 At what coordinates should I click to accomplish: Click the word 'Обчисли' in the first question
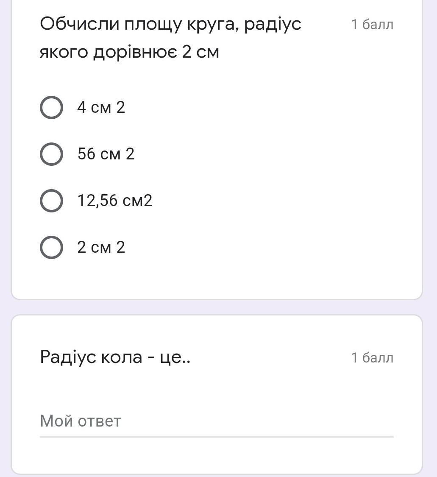click(x=79, y=24)
